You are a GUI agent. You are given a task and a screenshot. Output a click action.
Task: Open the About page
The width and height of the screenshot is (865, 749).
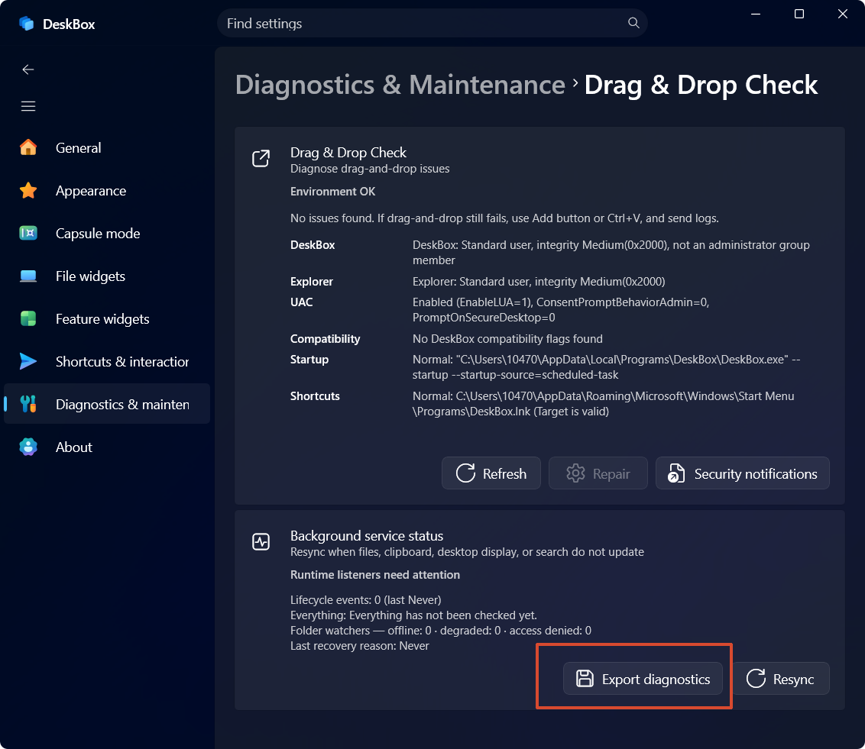[106, 447]
